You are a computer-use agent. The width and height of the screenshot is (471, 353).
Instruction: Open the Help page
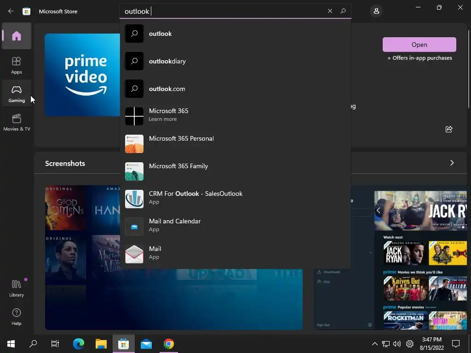pyautogui.click(x=17, y=317)
